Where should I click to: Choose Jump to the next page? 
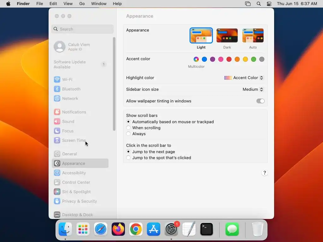(x=128, y=152)
